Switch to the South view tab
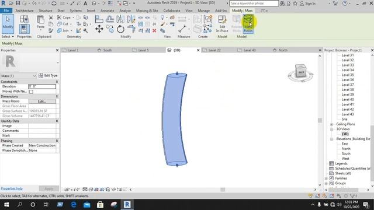The height and width of the screenshot is (210, 374). tap(108, 50)
